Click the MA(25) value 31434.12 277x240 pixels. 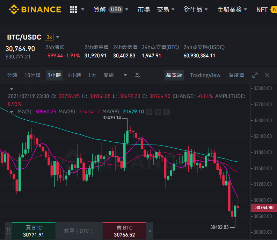point(89,112)
